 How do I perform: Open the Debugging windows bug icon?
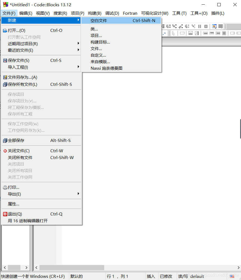click(x=214, y=26)
